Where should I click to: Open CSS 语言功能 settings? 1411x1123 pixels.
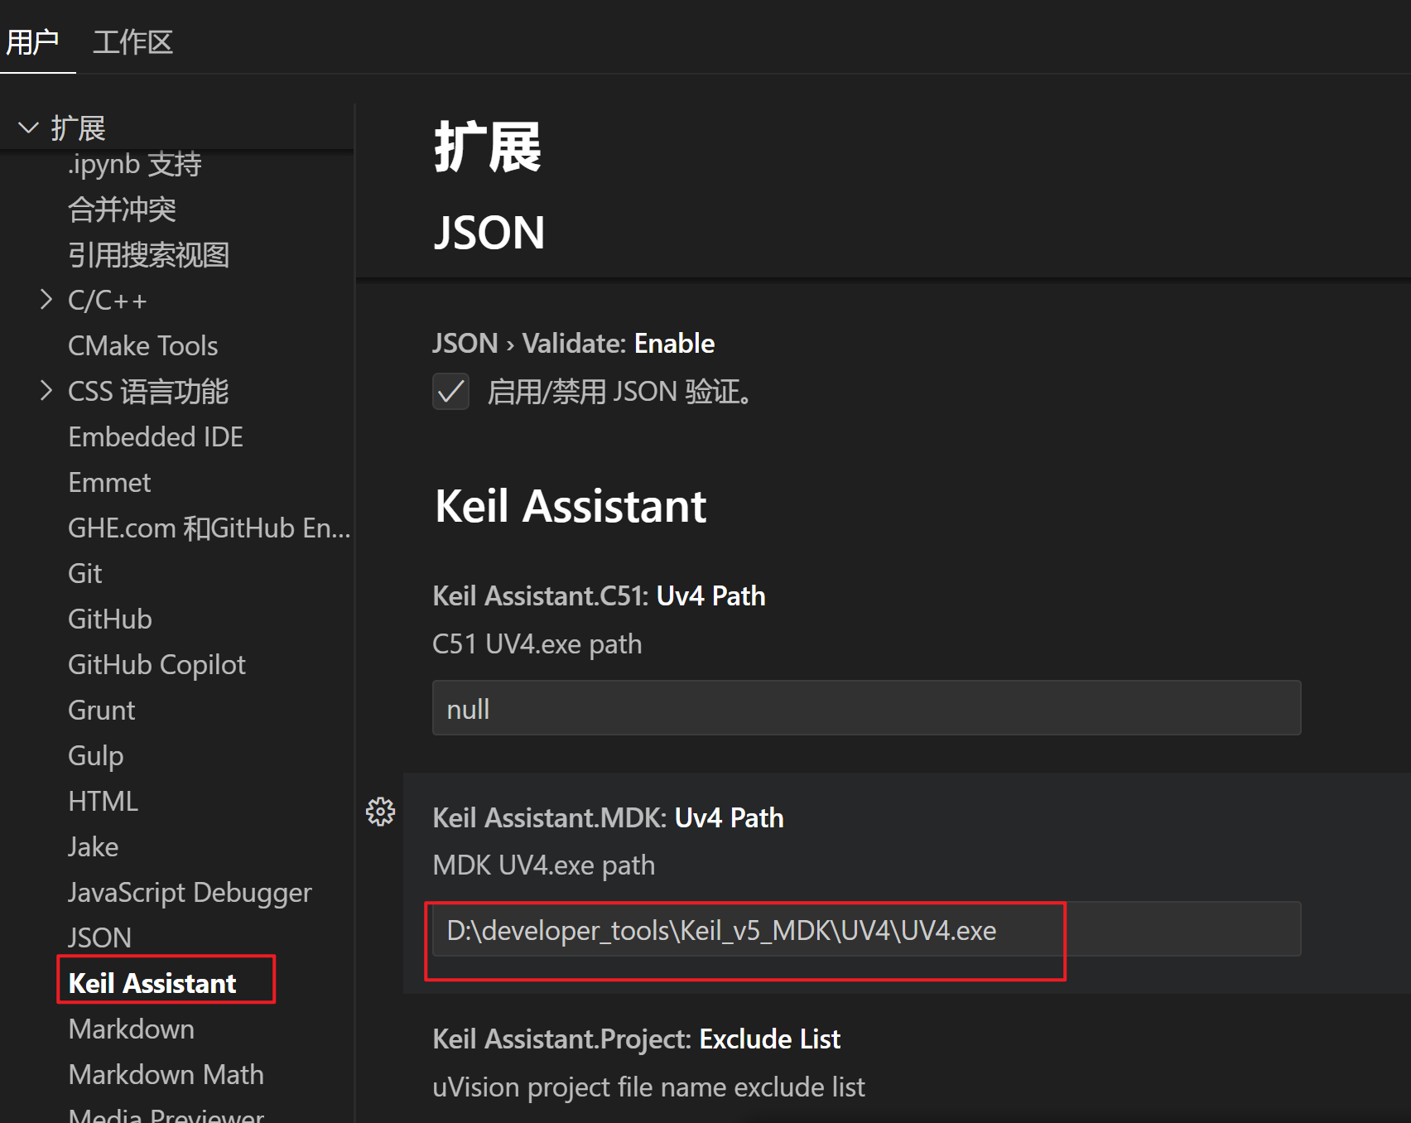148,391
